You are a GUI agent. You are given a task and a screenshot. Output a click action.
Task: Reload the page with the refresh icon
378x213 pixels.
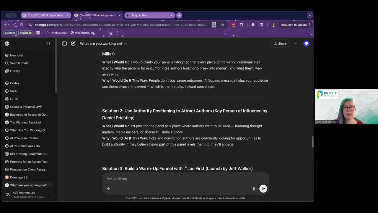click(x=21, y=25)
